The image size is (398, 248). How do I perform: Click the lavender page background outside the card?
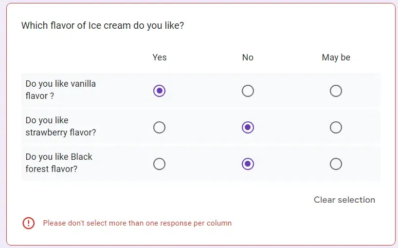click(2, 122)
